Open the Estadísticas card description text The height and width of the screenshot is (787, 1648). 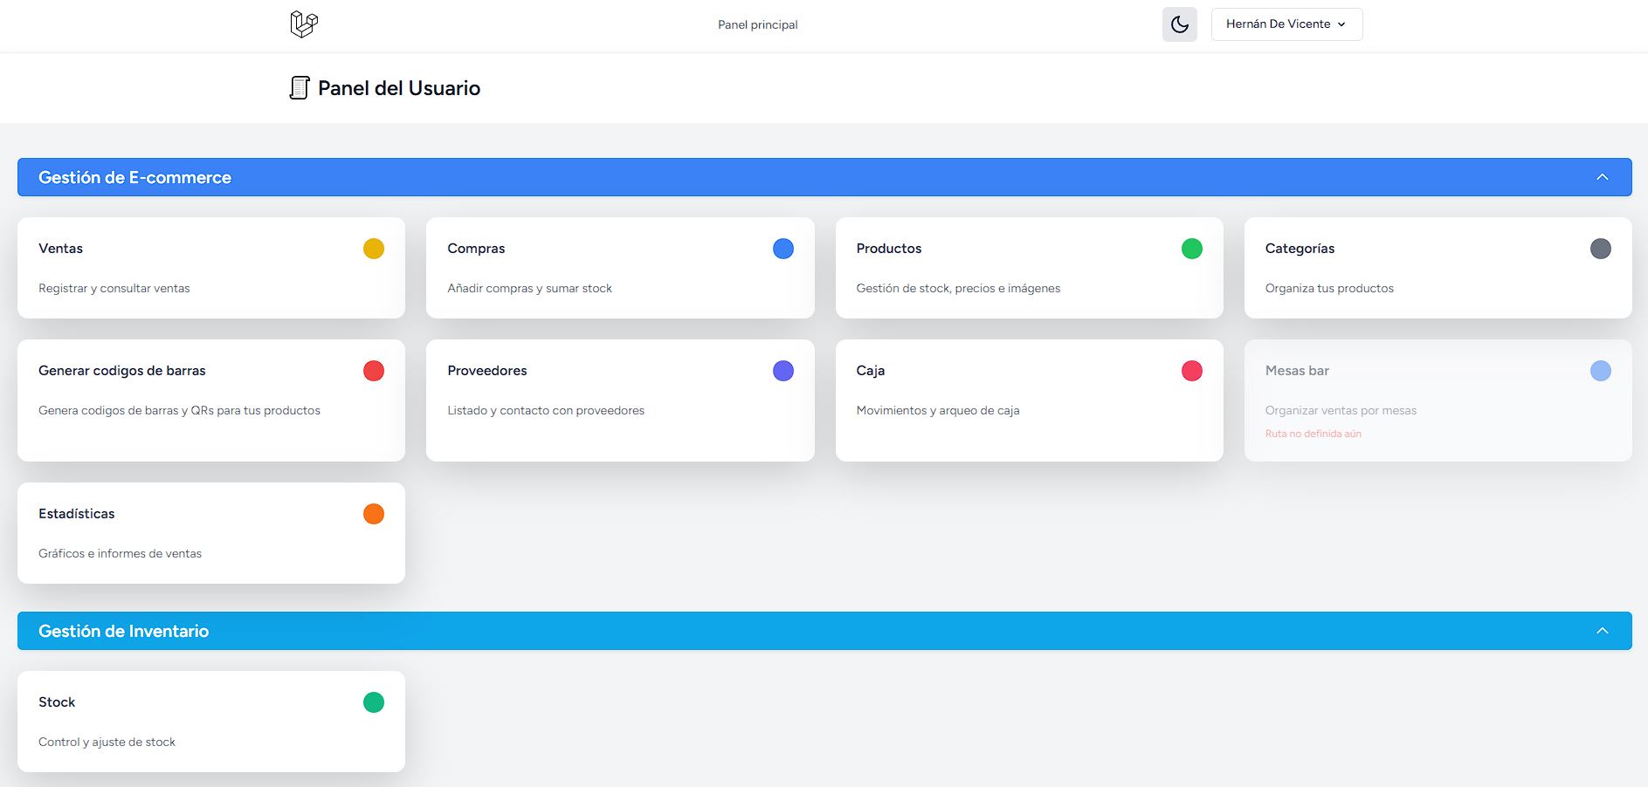[120, 553]
